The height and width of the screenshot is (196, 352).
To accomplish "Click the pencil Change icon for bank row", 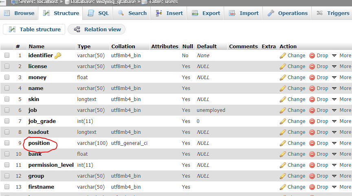I will (x=283, y=154).
